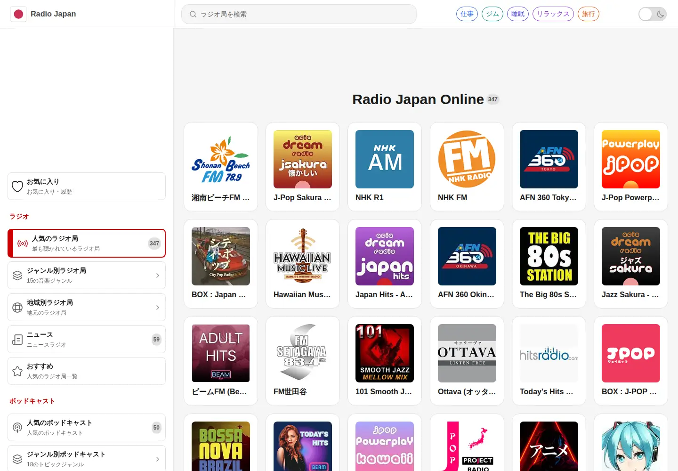Click the globe icon for 地域別ラジオ局

(x=17, y=308)
